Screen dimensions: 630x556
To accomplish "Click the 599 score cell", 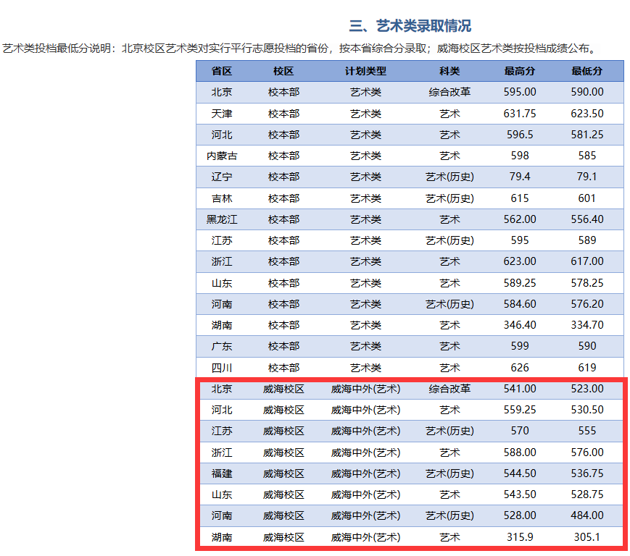I will pyautogui.click(x=520, y=346).
